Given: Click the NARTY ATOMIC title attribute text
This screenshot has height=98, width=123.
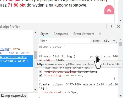Looking at the screenshot, I should pyautogui.click(x=18, y=61).
